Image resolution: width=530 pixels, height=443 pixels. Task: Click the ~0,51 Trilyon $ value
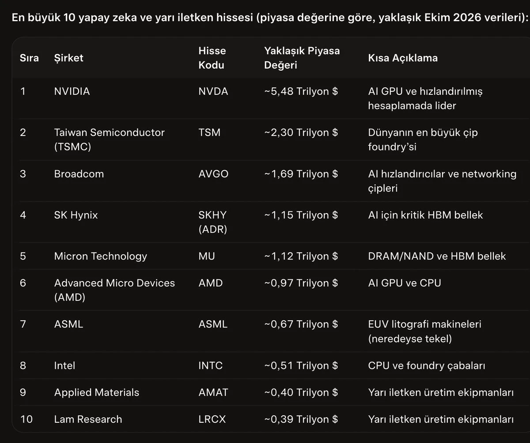(301, 365)
